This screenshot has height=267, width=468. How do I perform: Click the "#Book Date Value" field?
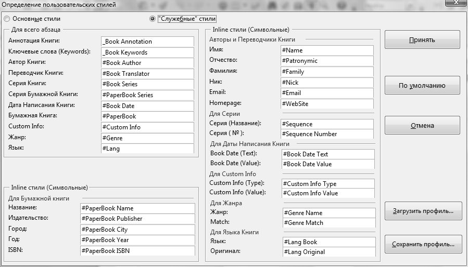click(x=328, y=164)
